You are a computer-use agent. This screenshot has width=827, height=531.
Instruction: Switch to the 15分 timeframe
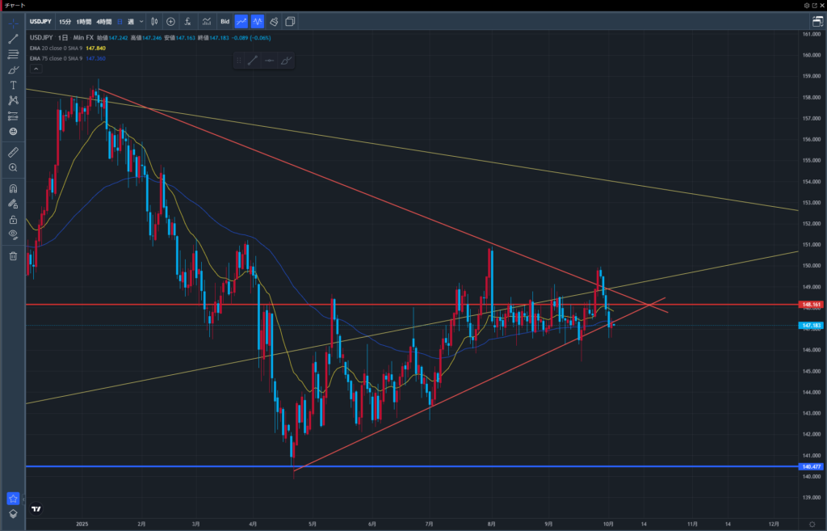(65, 21)
